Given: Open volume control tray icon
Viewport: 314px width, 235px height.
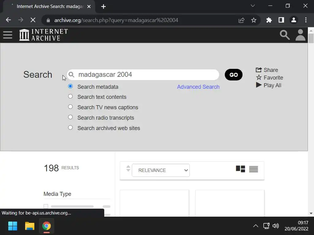Looking at the screenshot, I should point(276,226).
